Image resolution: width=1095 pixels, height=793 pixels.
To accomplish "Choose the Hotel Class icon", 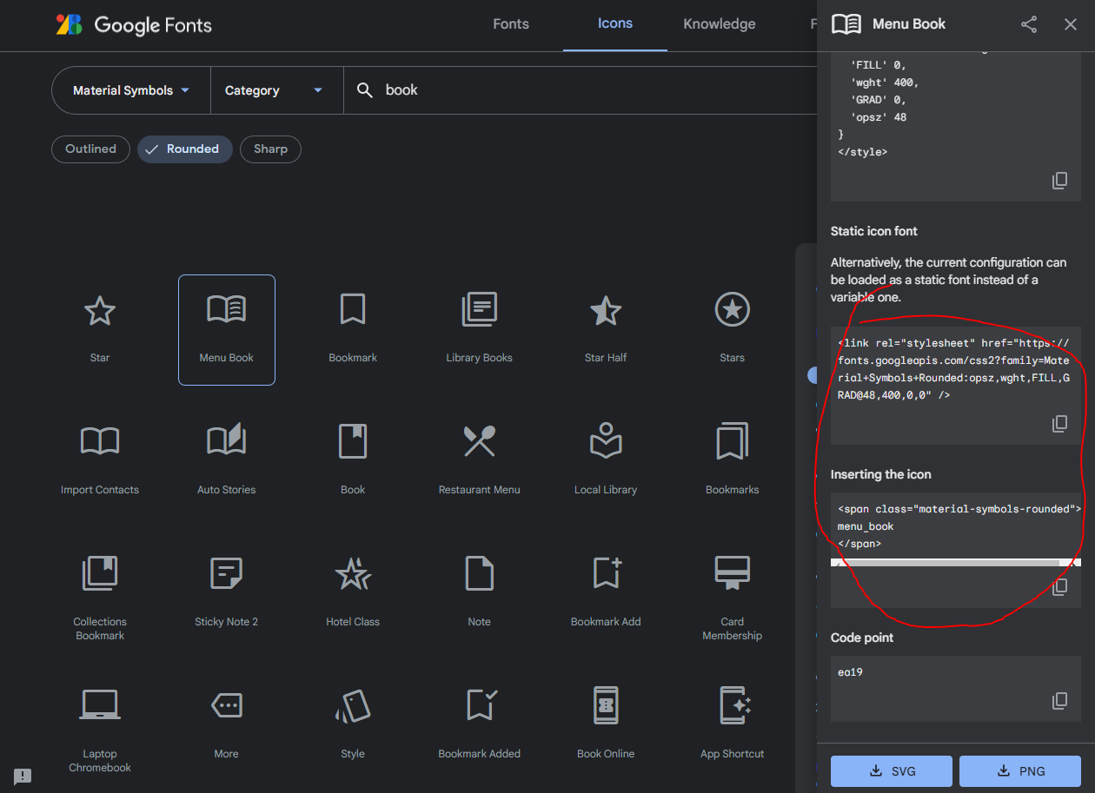I will 353,573.
